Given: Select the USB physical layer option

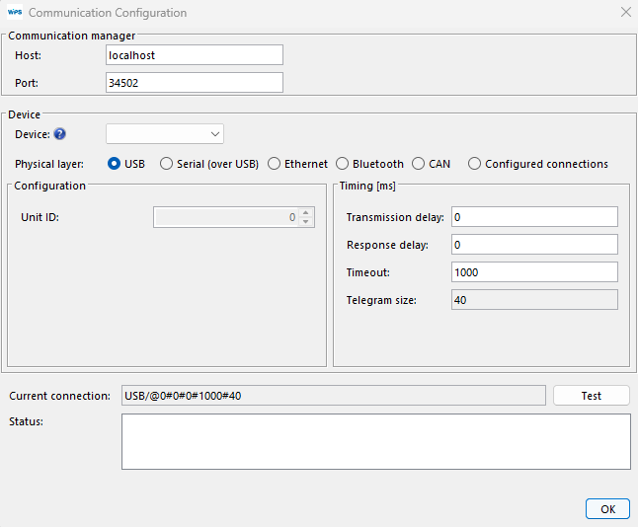Looking at the screenshot, I should click(115, 164).
